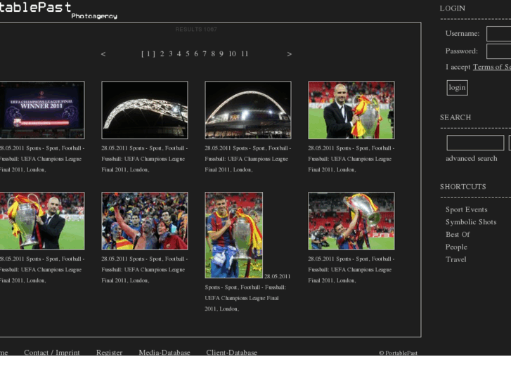Select current page 1 indicator
Viewport: 511px width, 383px height.
pyautogui.click(x=148, y=54)
